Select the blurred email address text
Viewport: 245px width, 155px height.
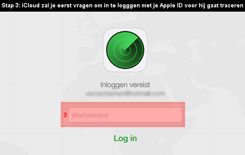(x=125, y=93)
